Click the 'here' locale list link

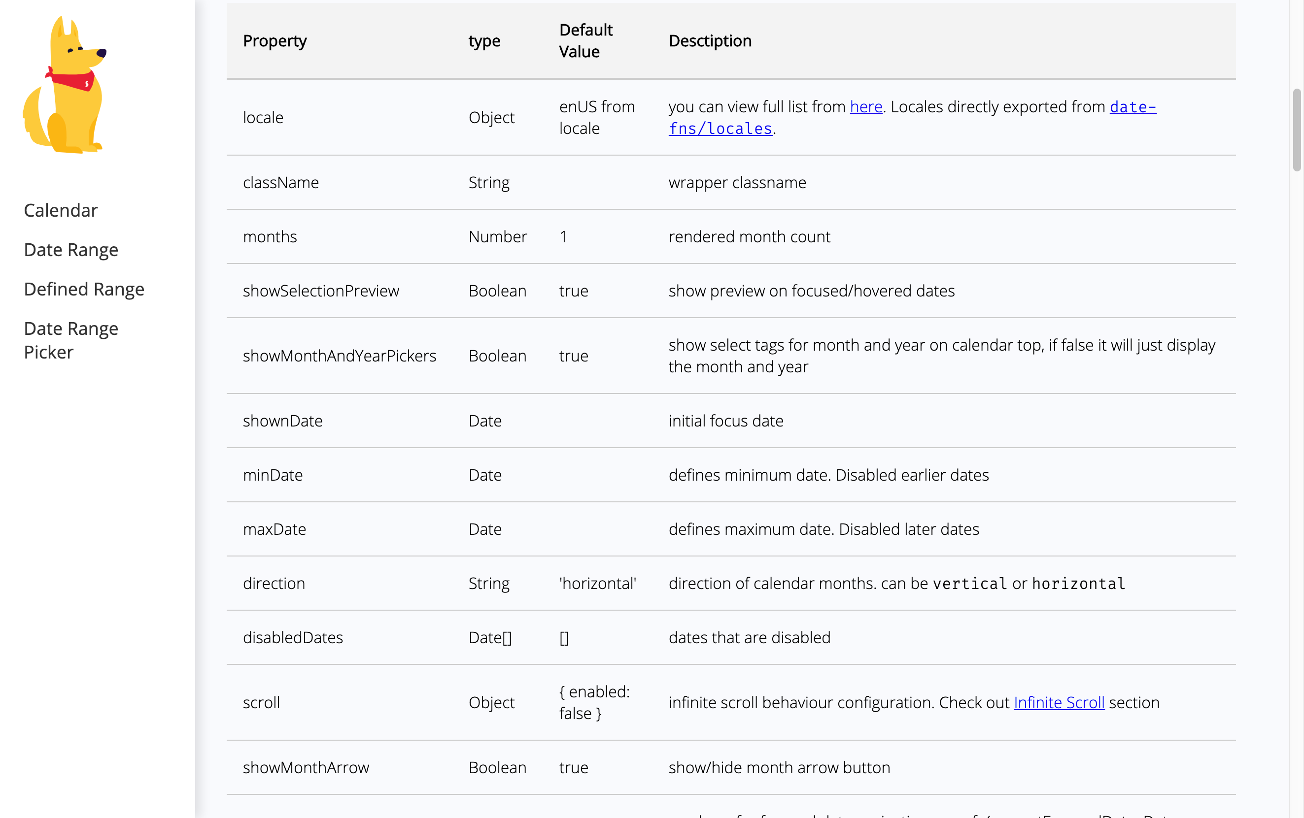[x=865, y=106]
